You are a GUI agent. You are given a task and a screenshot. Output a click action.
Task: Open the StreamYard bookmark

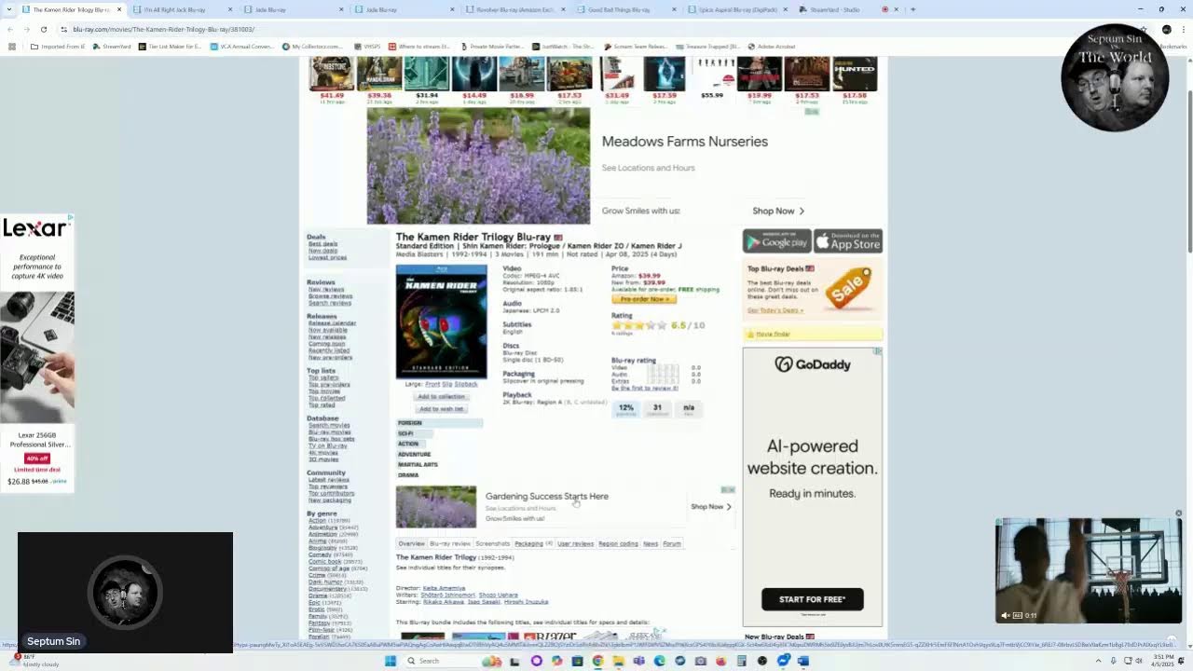[112, 46]
